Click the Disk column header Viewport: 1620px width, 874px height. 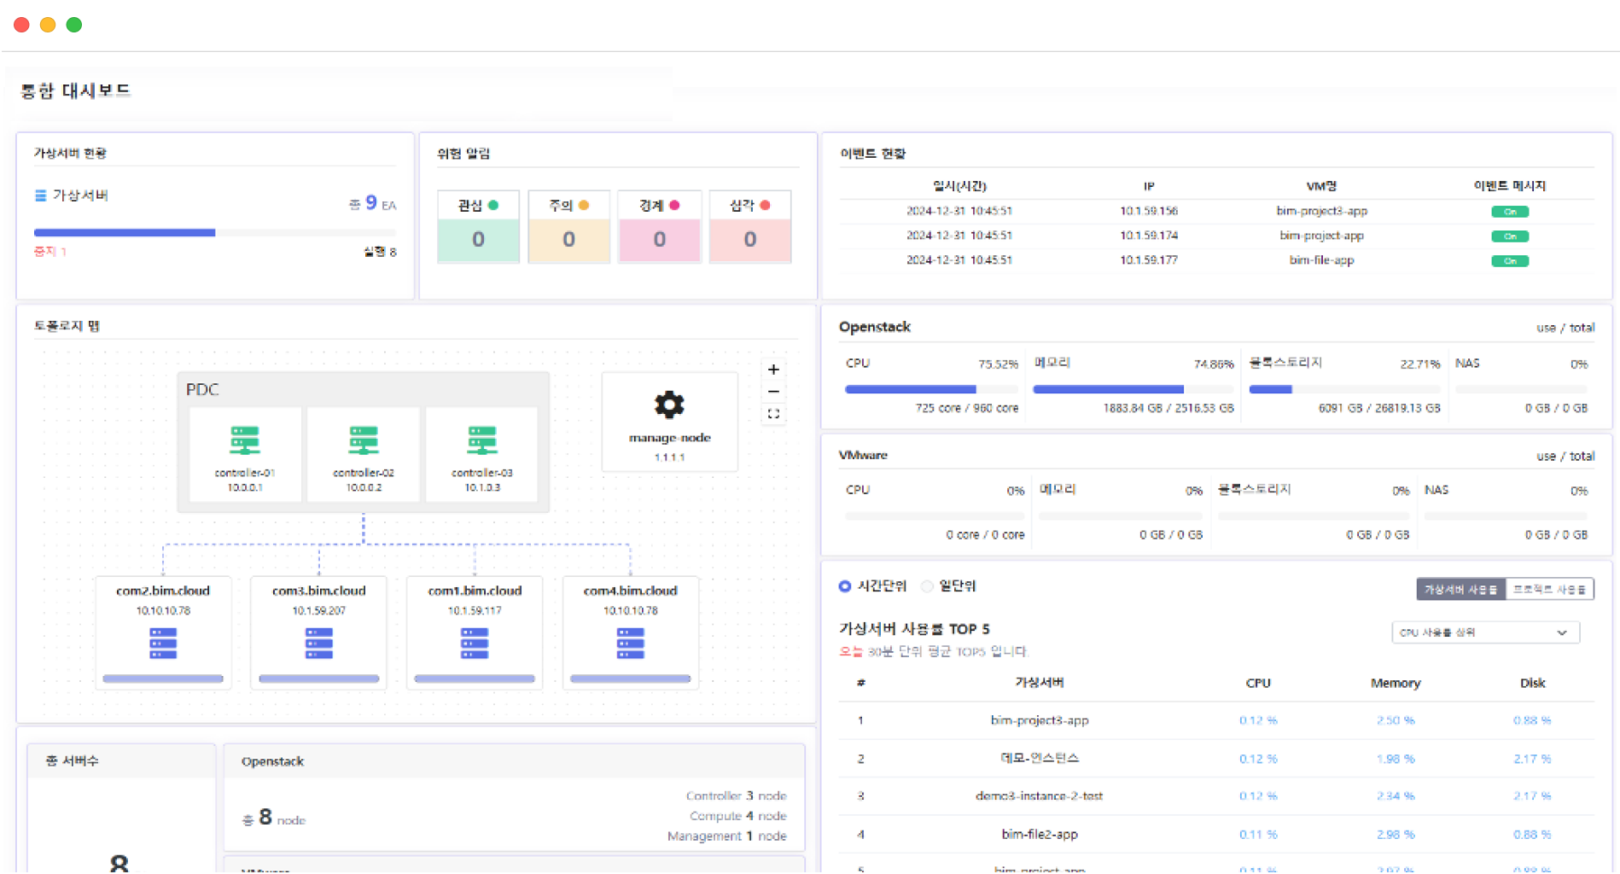click(1532, 683)
